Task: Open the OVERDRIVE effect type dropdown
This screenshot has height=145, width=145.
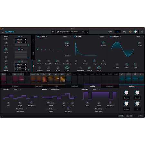Action: (117, 36)
